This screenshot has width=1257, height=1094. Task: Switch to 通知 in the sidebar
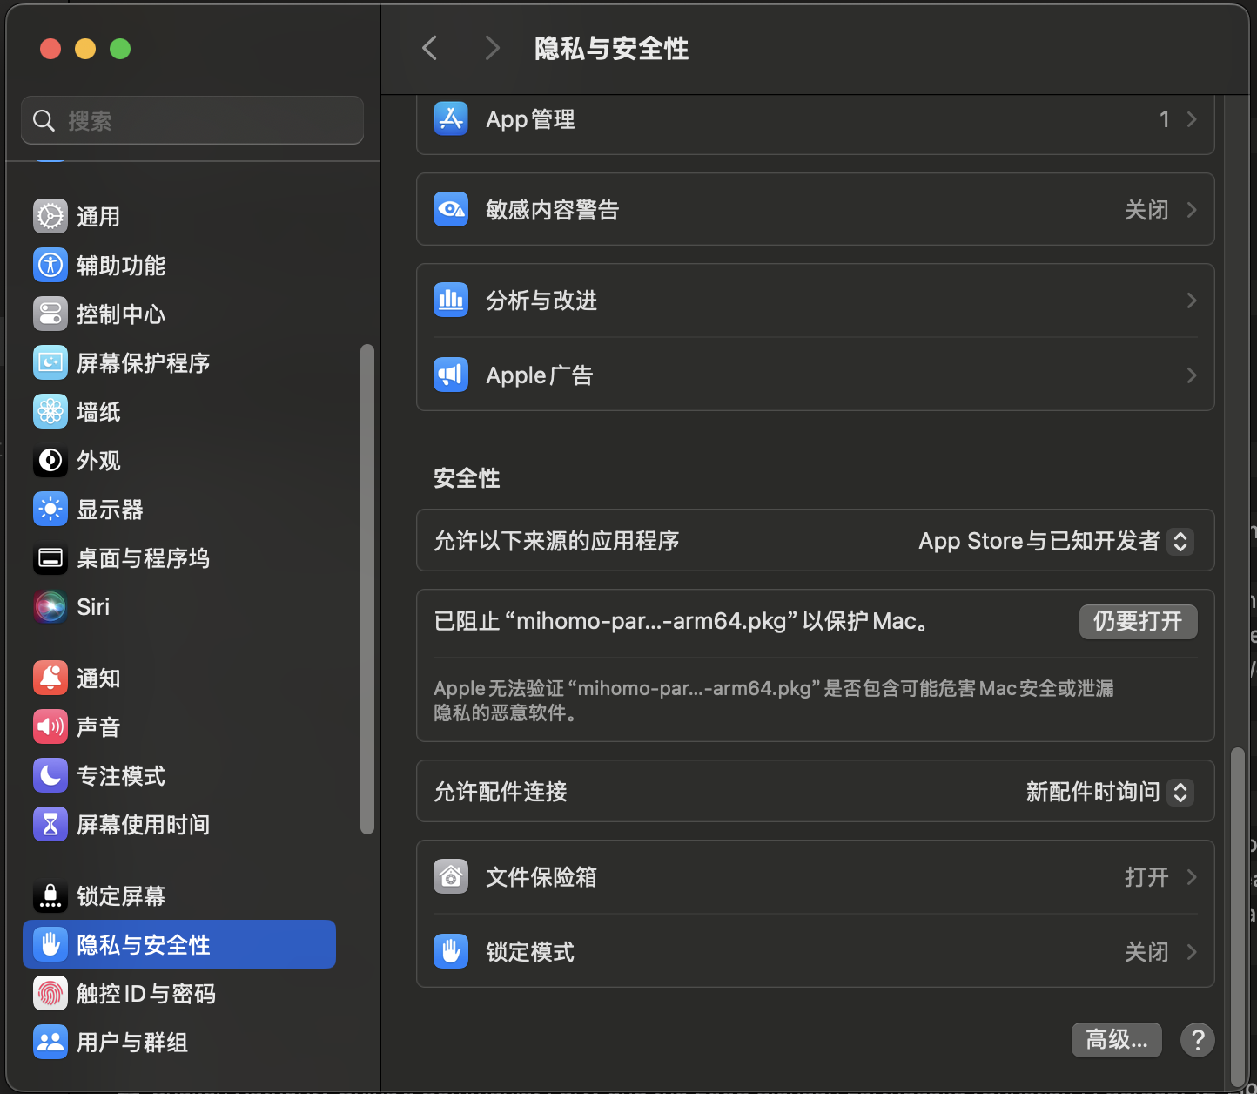click(x=97, y=679)
